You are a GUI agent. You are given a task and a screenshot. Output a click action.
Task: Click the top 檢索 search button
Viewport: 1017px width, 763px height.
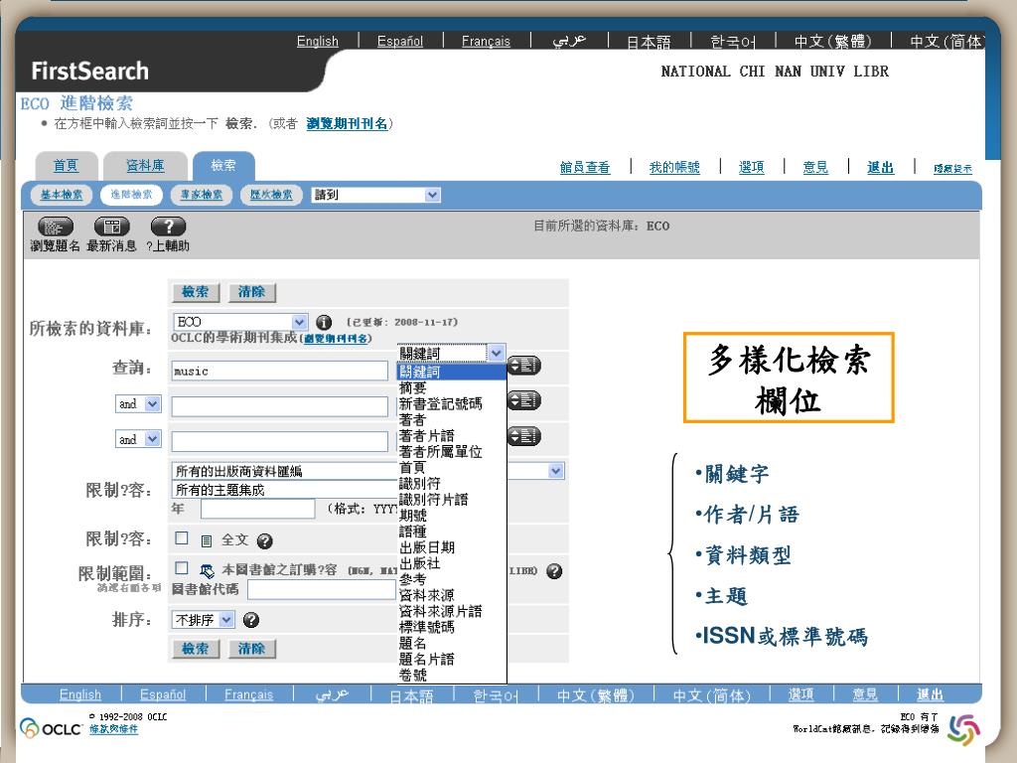(196, 293)
